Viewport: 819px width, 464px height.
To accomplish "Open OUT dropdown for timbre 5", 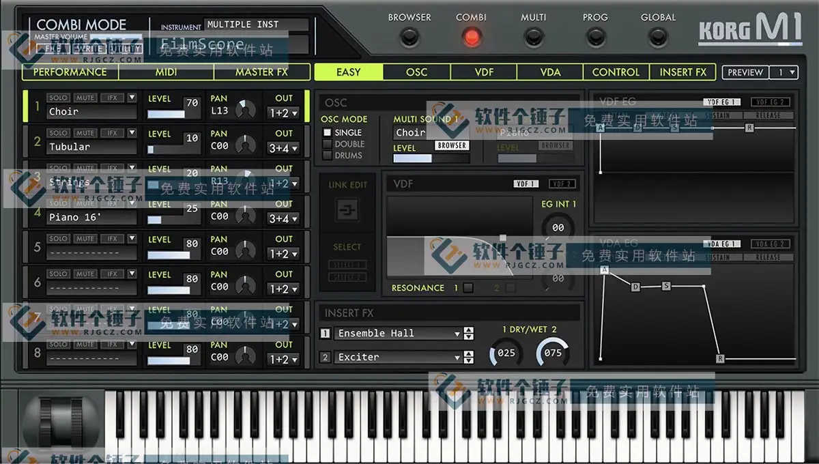I will click(284, 254).
